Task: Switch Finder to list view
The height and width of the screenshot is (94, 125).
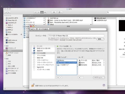Action: 39,12
